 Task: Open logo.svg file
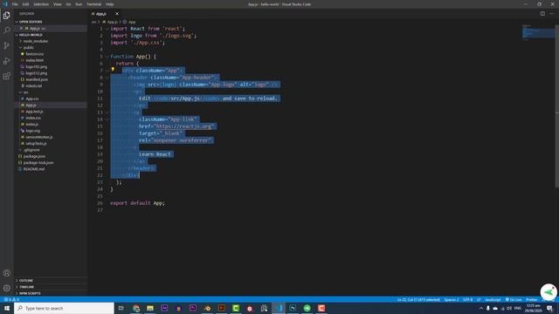click(x=33, y=131)
